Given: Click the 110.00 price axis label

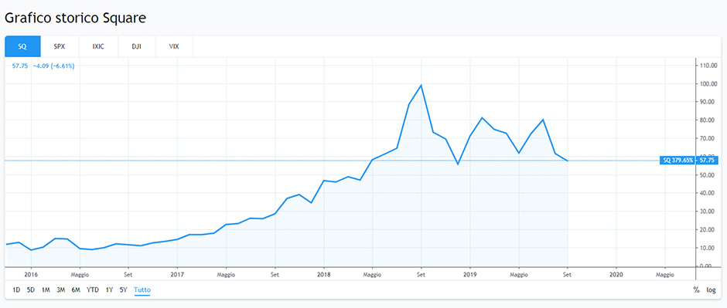Looking at the screenshot, I should click(708, 66).
